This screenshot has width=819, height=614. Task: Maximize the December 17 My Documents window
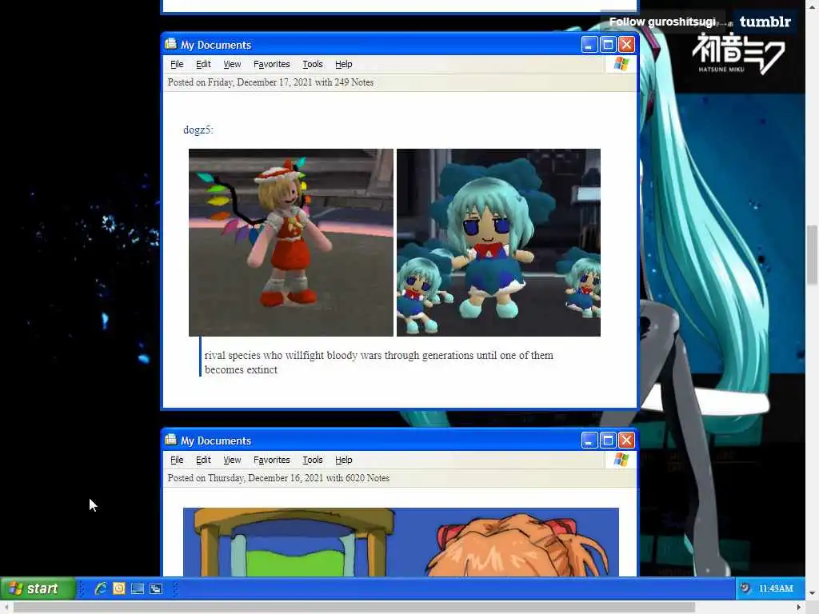point(608,45)
